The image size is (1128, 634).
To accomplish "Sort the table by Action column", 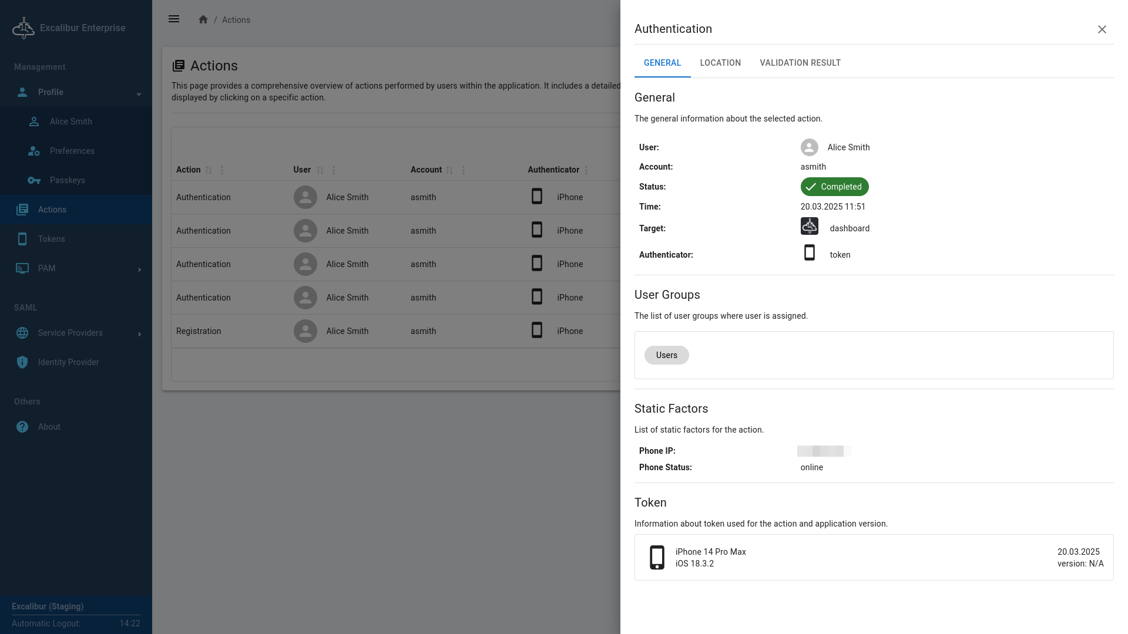I will 209,170.
